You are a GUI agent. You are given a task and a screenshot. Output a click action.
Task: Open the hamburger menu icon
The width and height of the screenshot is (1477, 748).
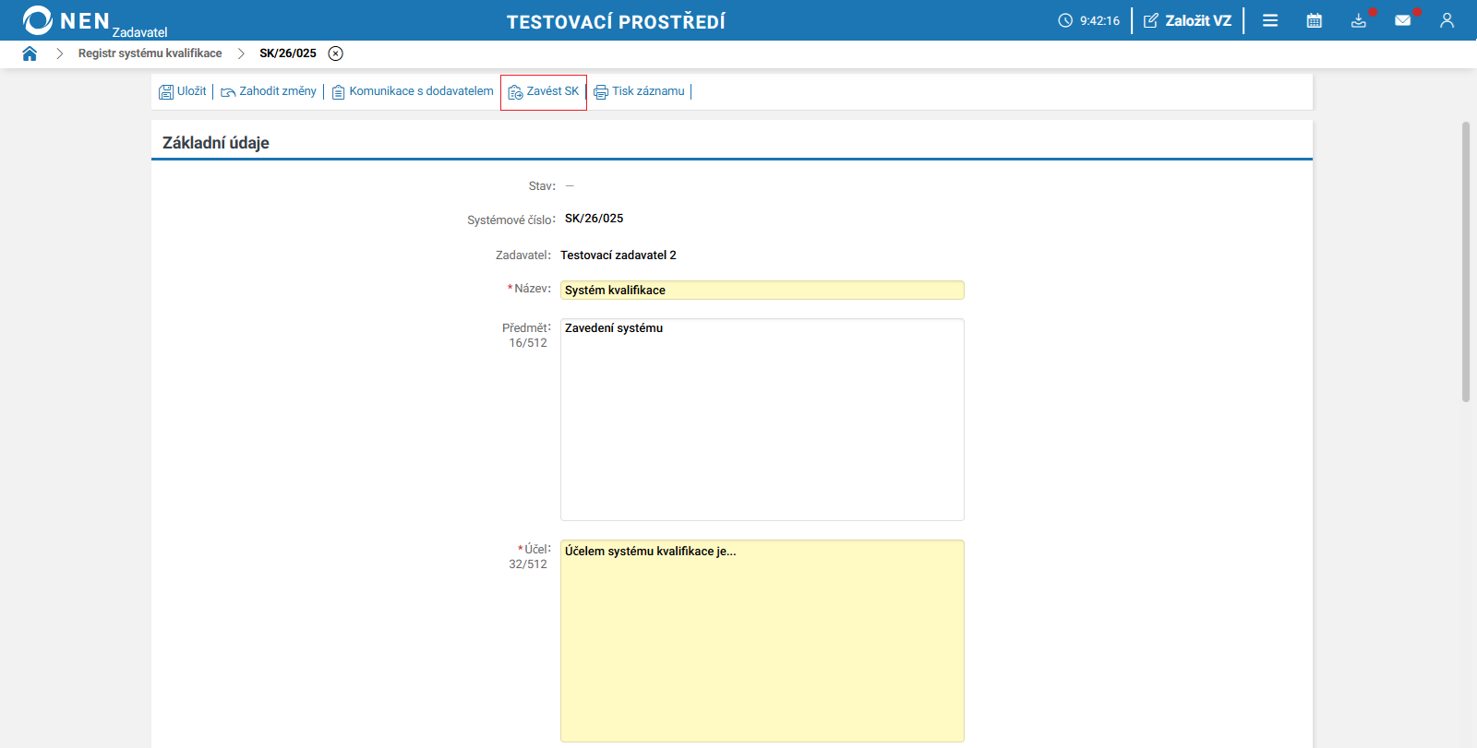1270,20
